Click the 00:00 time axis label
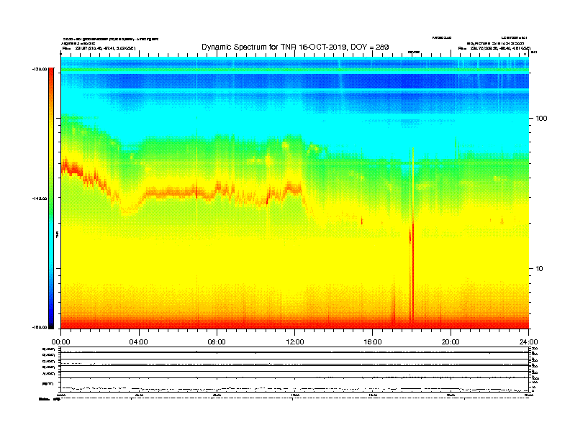The height and width of the screenshot is (440, 570). coord(60,342)
